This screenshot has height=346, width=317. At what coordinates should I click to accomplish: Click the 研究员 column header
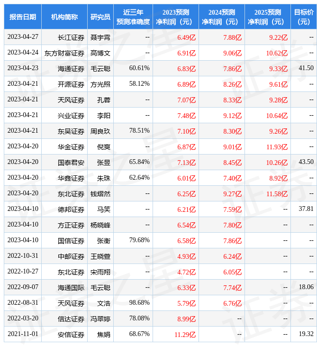pos(100,17)
